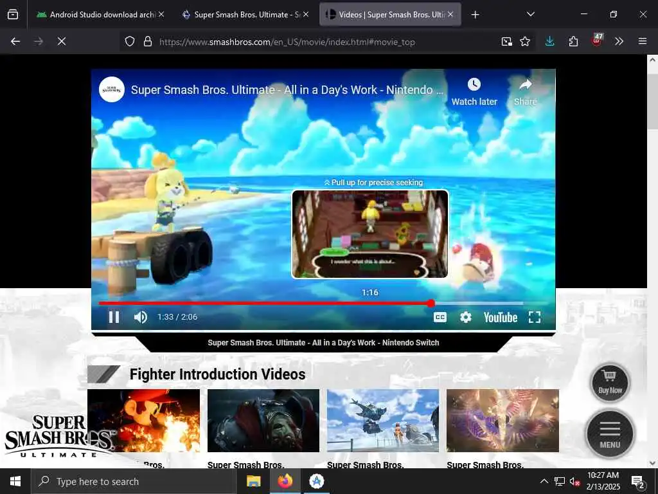Click the tracking protection shield icon
658x494 pixels.
point(130,42)
